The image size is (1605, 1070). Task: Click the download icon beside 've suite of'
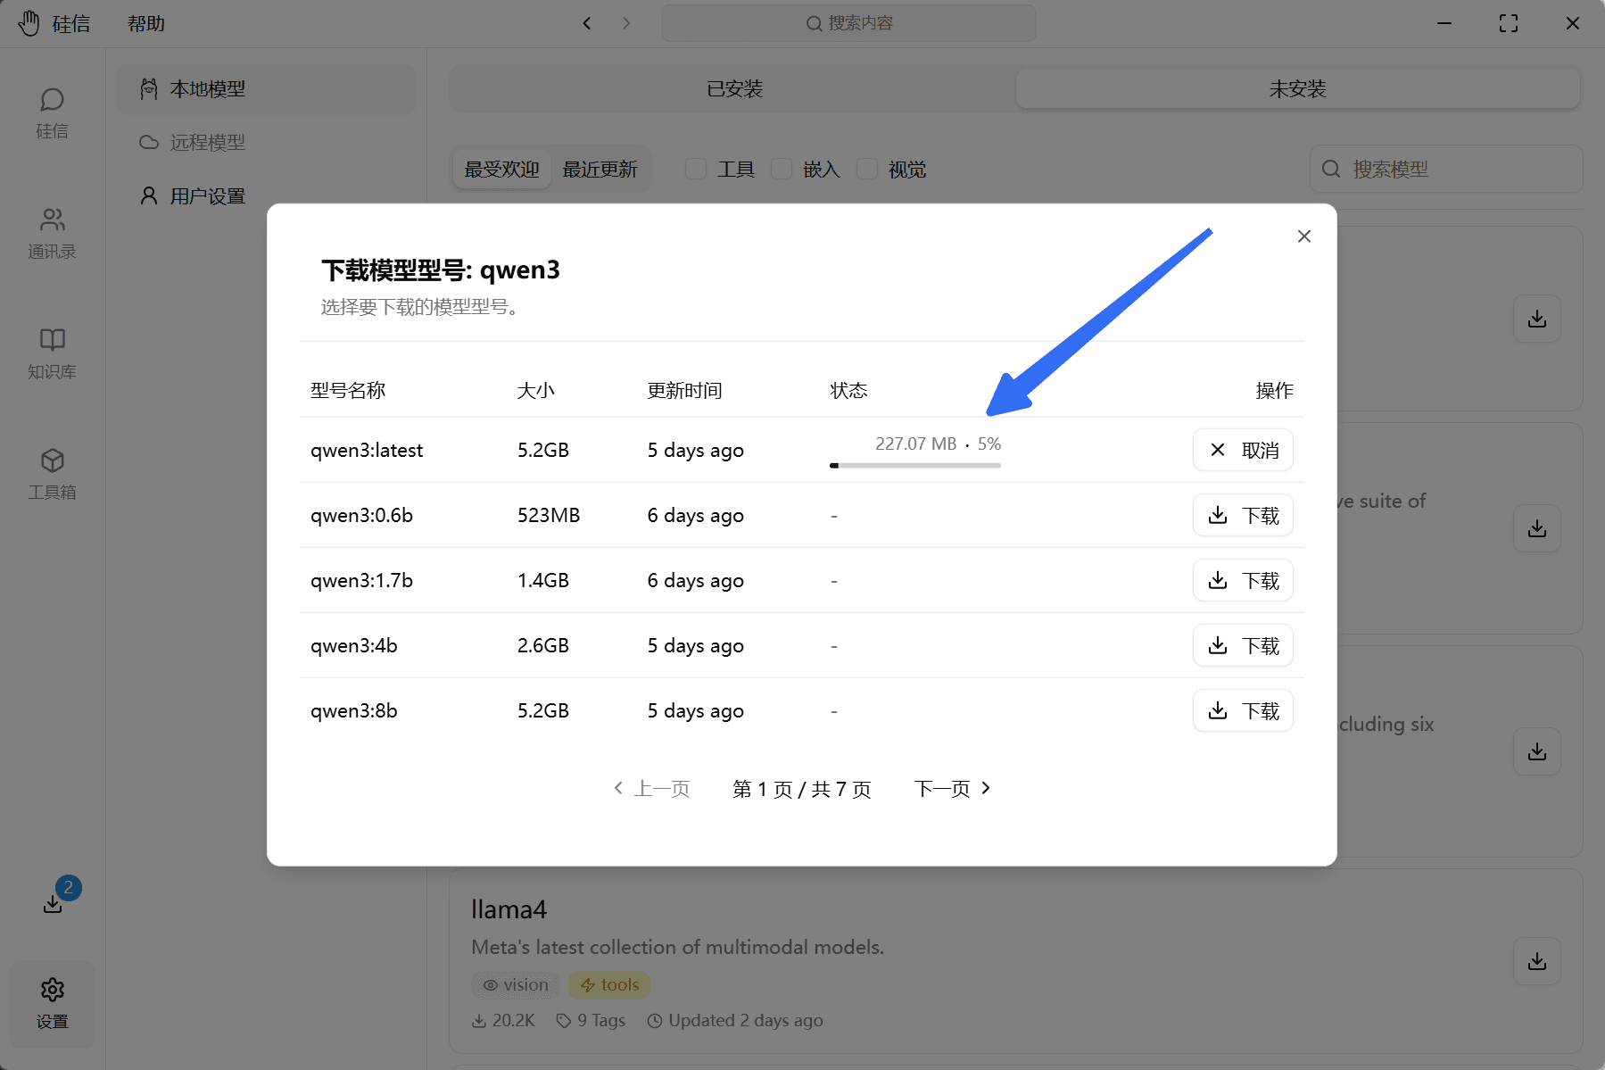[1537, 528]
